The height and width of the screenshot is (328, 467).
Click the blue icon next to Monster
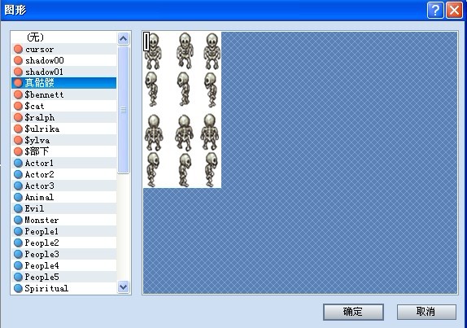pos(18,220)
